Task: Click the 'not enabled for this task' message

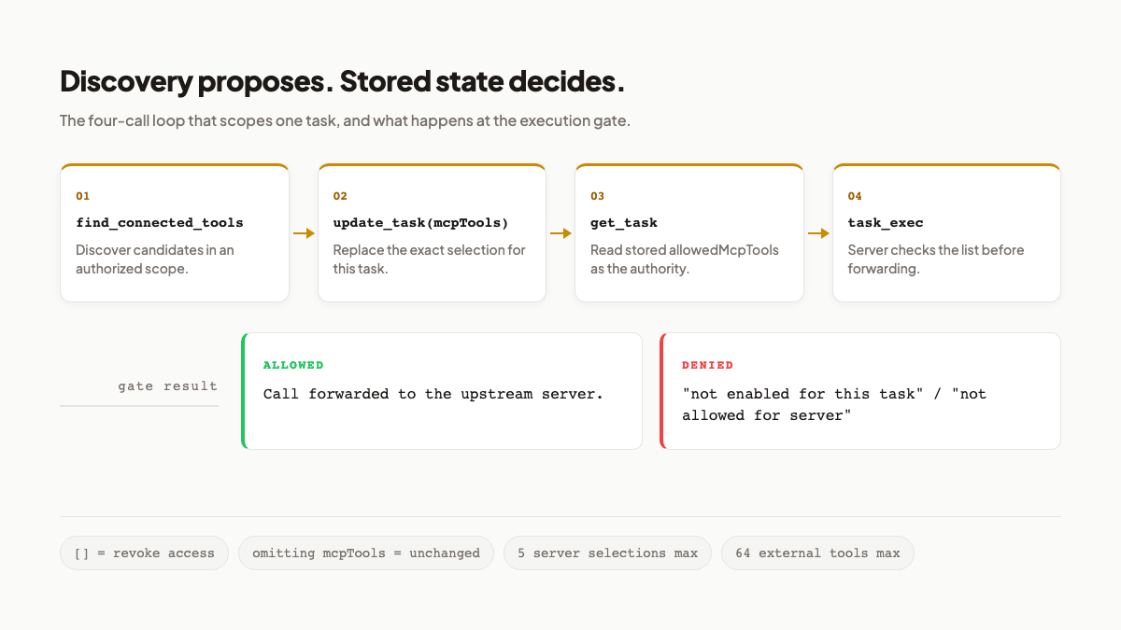Action: (x=834, y=404)
